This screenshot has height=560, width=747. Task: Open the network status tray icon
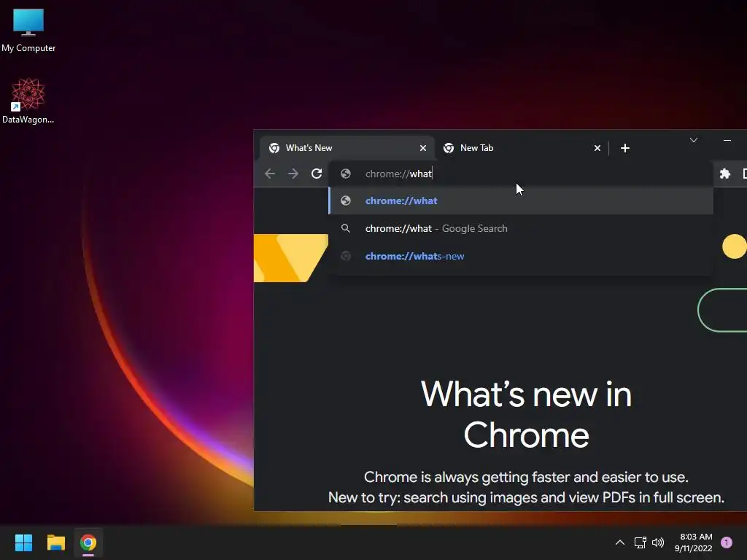tap(640, 542)
